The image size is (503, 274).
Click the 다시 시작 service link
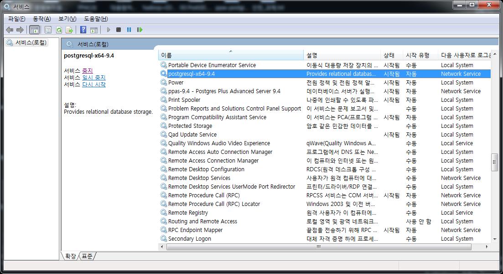click(93, 84)
